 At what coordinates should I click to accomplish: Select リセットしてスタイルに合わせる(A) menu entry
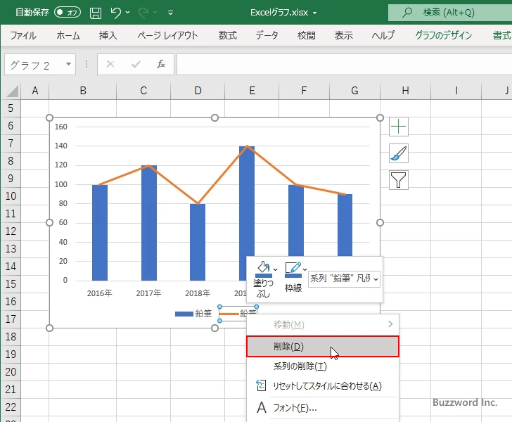[323, 386]
